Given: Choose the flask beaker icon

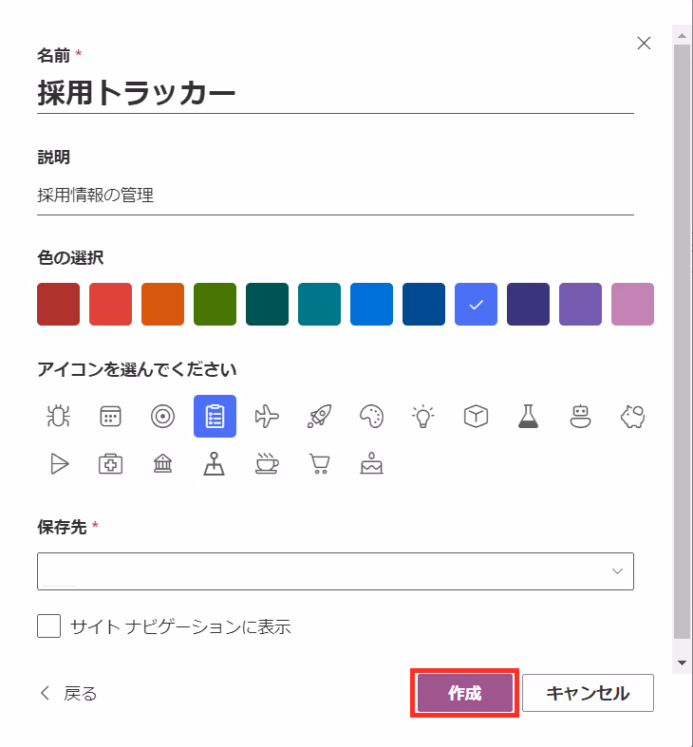Looking at the screenshot, I should pos(528,417).
